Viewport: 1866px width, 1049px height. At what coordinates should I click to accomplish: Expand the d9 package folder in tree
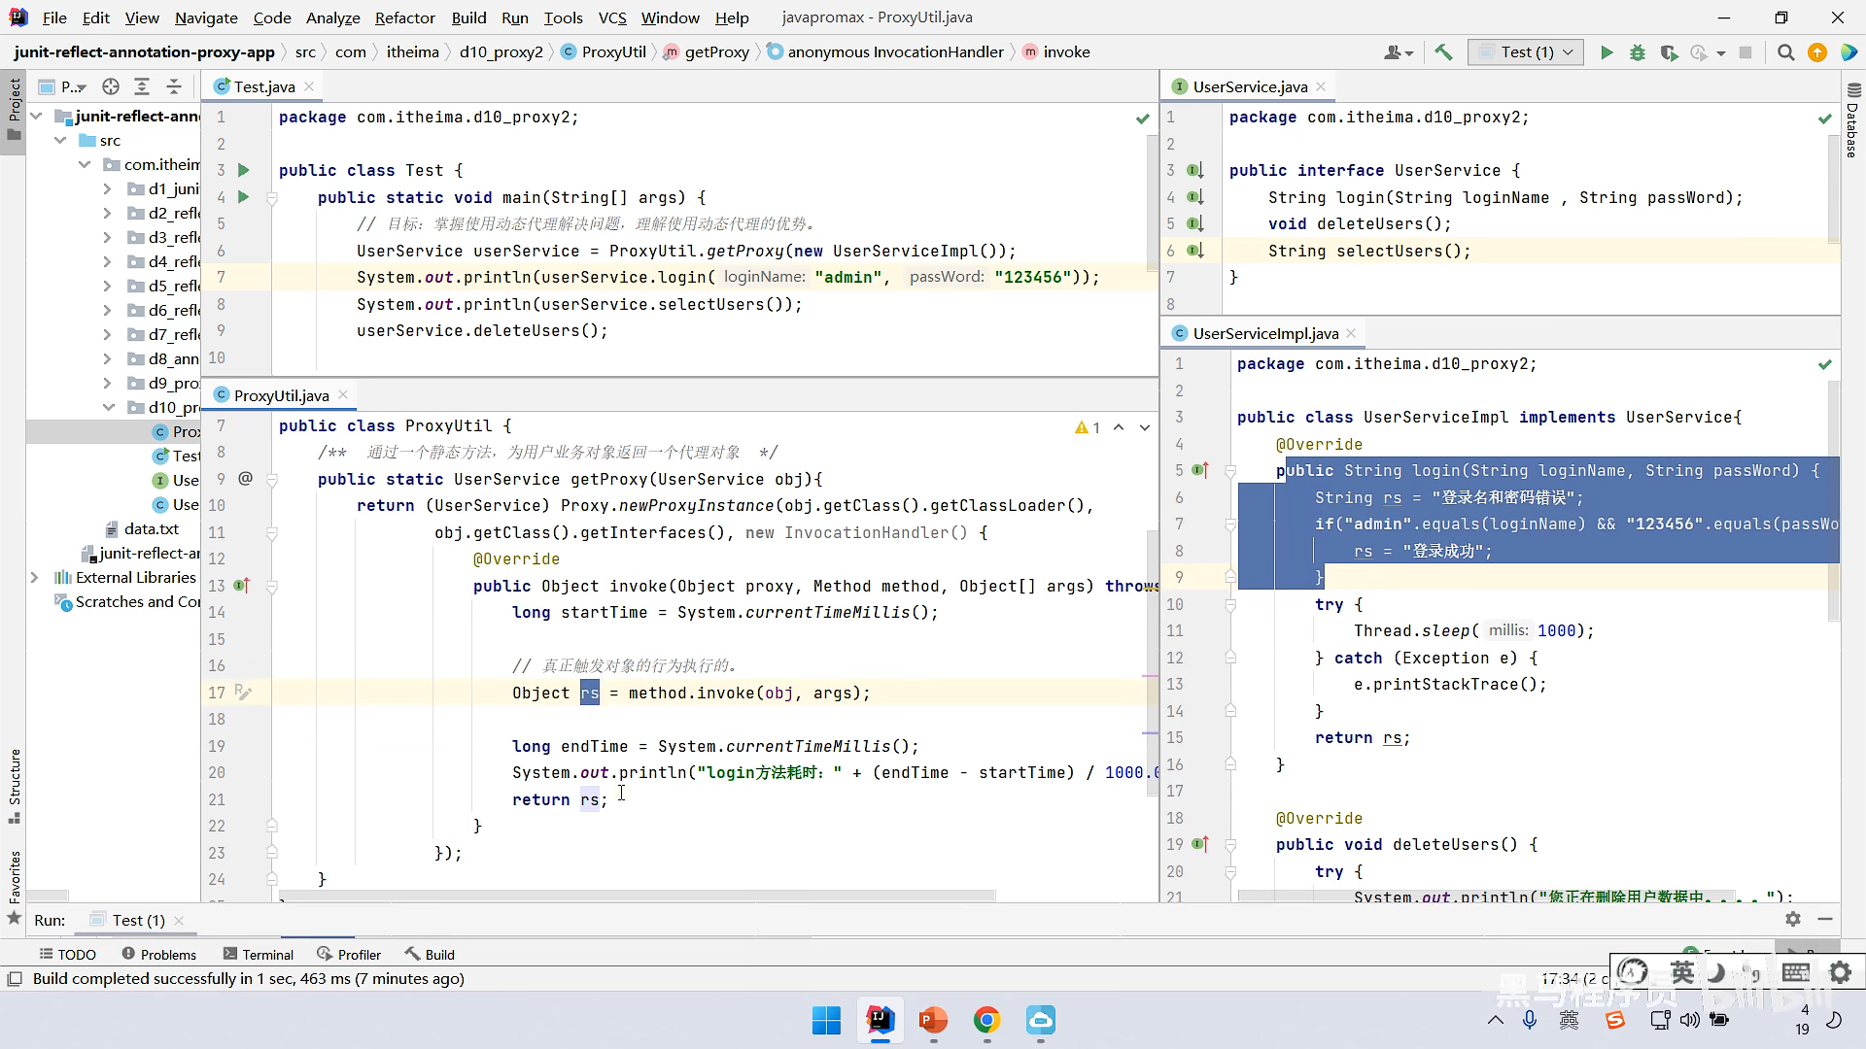pos(108,383)
